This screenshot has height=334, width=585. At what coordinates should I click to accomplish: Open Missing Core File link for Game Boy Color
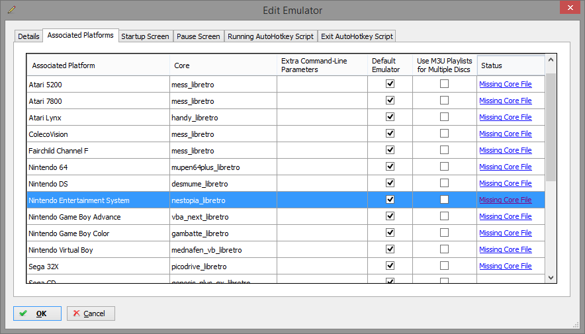(505, 233)
